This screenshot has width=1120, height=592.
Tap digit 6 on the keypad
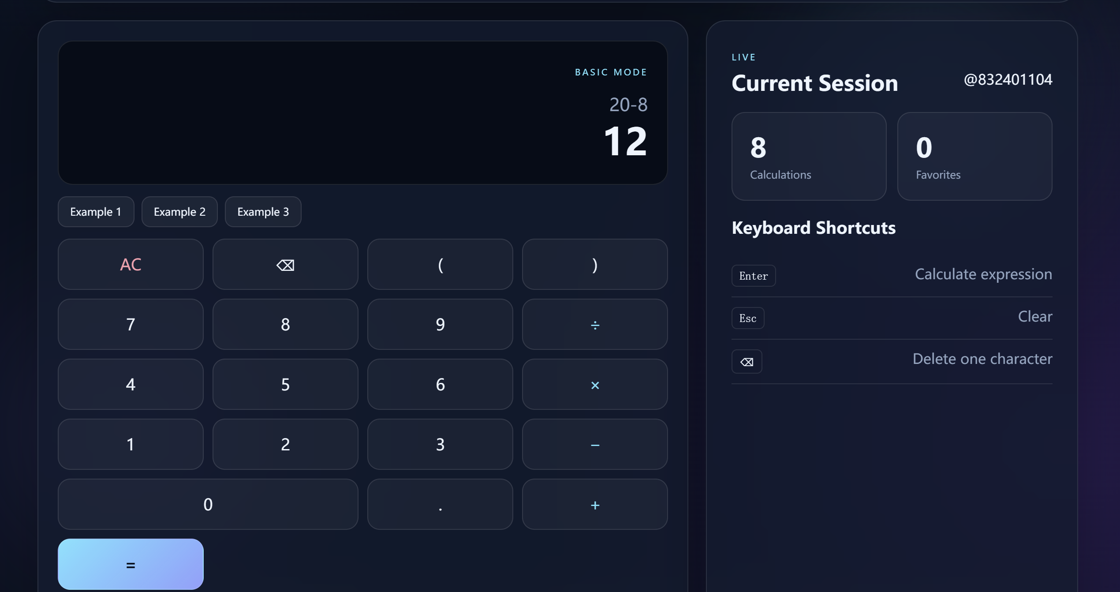pyautogui.click(x=440, y=384)
